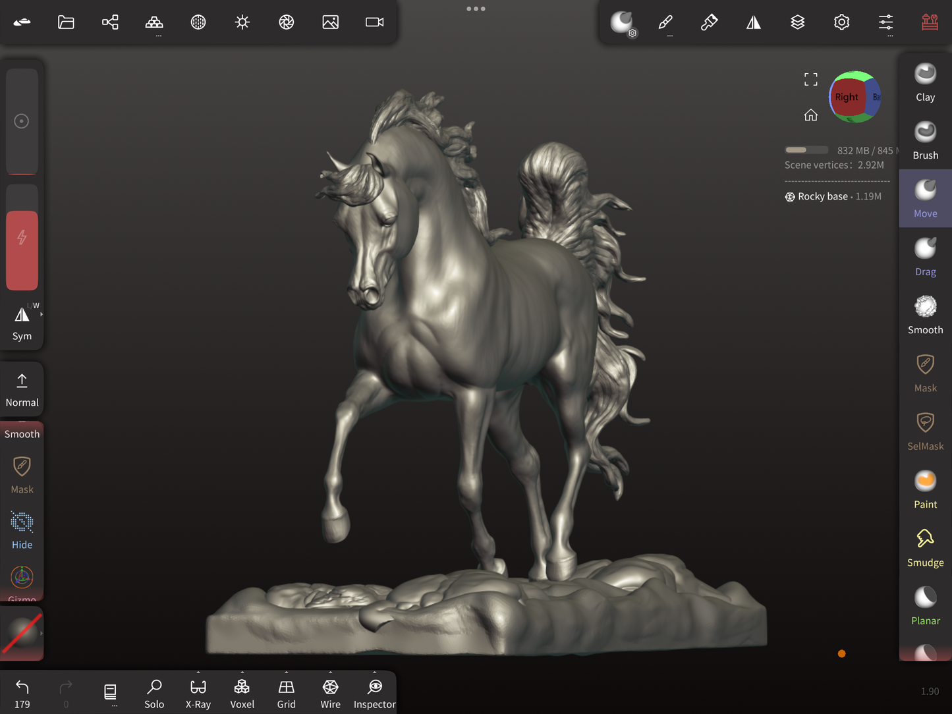Open the scene hierarchy icon
The height and width of the screenshot is (714, 952).
pos(110,22)
